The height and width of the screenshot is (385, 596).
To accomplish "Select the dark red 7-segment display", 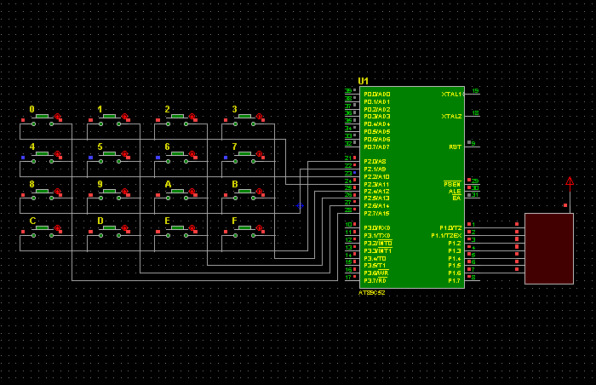I will tap(548, 248).
